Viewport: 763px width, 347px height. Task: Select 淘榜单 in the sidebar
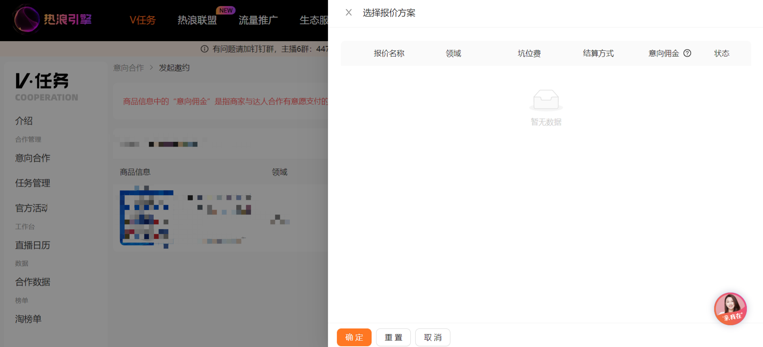pos(28,319)
